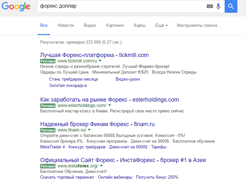Expand dropdown arrow next to www.instaforex.org/
This screenshot has height=184, width=246.
click(101, 166)
